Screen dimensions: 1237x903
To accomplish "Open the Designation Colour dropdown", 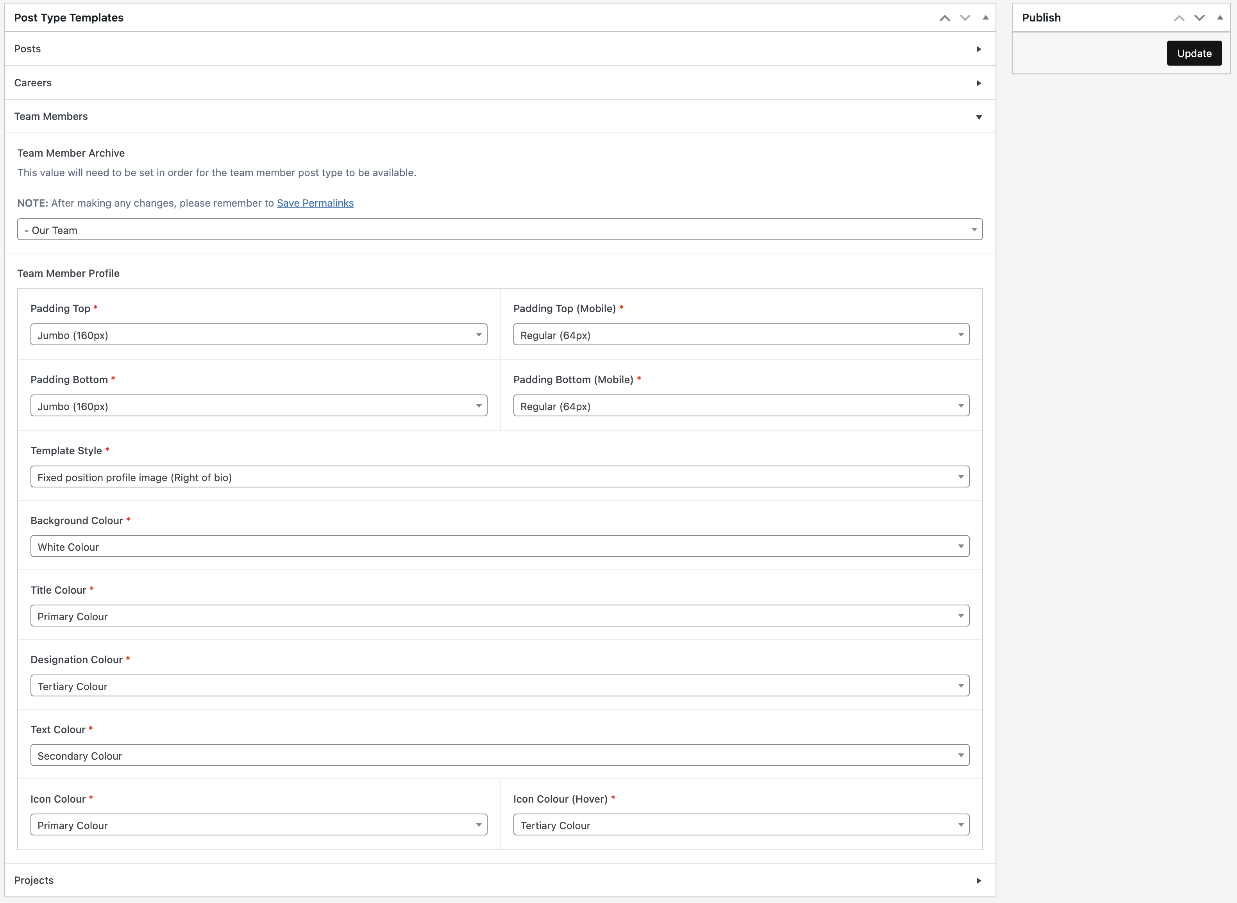I will point(499,686).
